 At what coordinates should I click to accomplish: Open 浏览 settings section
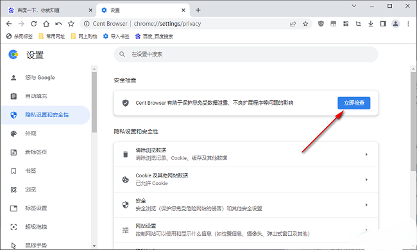tap(46, 190)
